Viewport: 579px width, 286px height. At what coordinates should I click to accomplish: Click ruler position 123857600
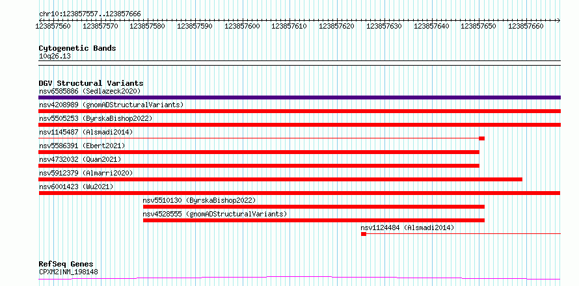[242, 26]
